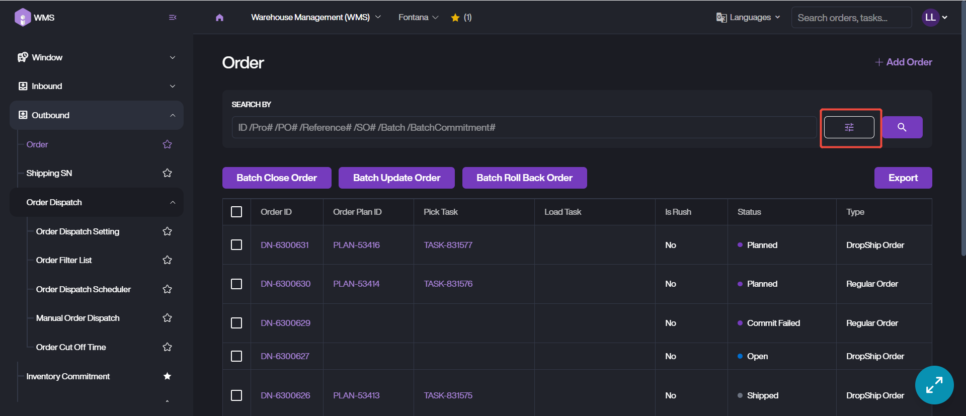Open Order Filter List in the sidebar

pyautogui.click(x=64, y=260)
